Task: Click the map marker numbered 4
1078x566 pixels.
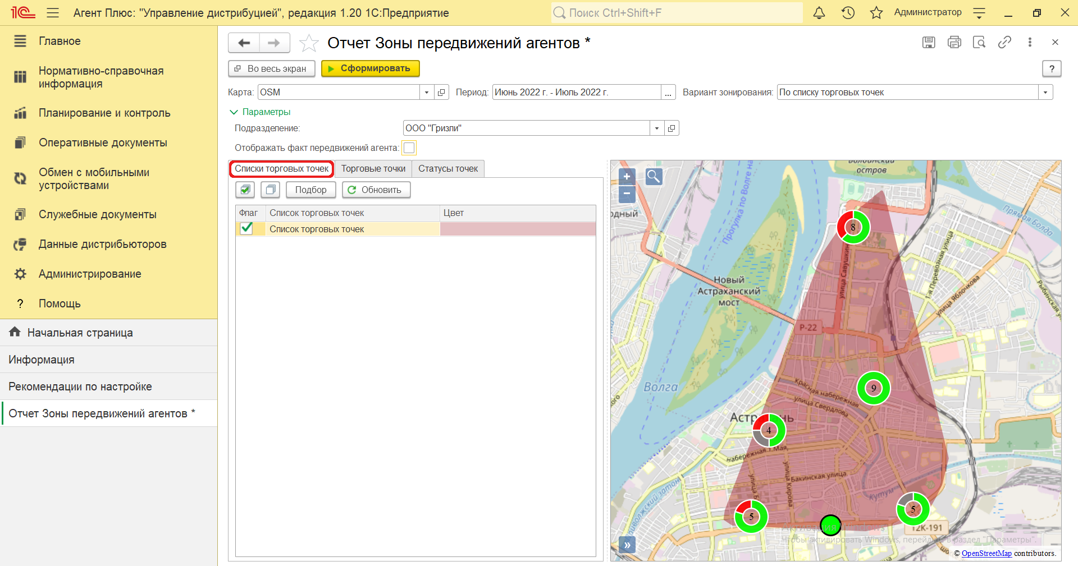Action: point(769,430)
